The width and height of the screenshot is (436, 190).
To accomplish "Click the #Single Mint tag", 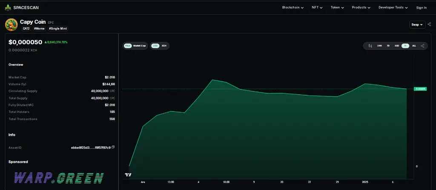I will coord(58,29).
